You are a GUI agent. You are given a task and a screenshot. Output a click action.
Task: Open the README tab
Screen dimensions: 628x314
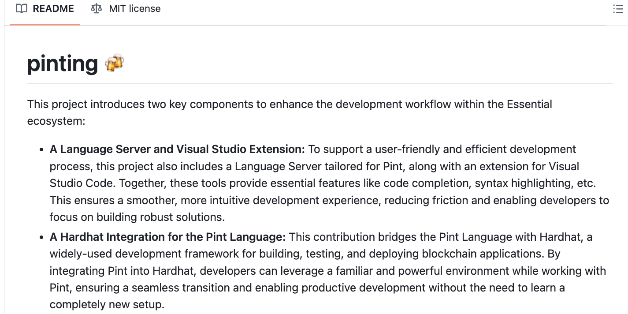pyautogui.click(x=45, y=9)
